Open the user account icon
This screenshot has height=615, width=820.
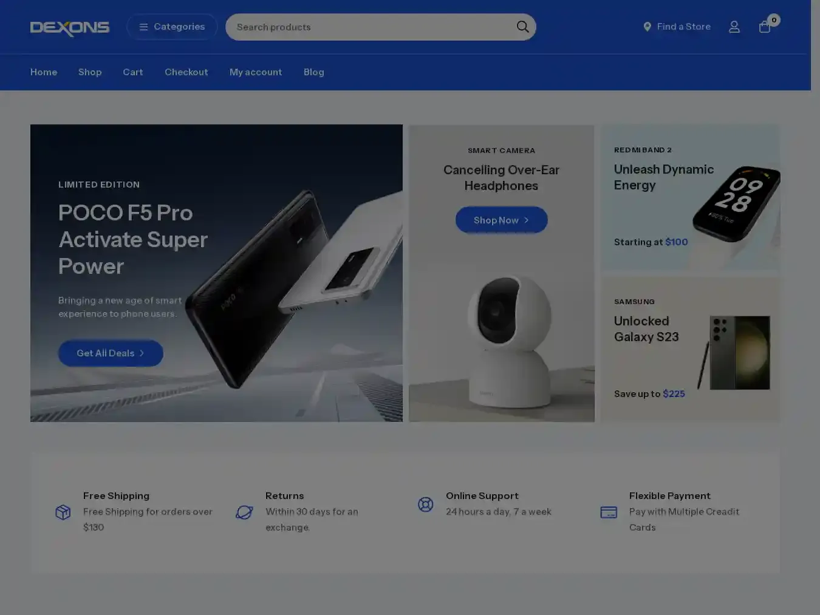734,27
